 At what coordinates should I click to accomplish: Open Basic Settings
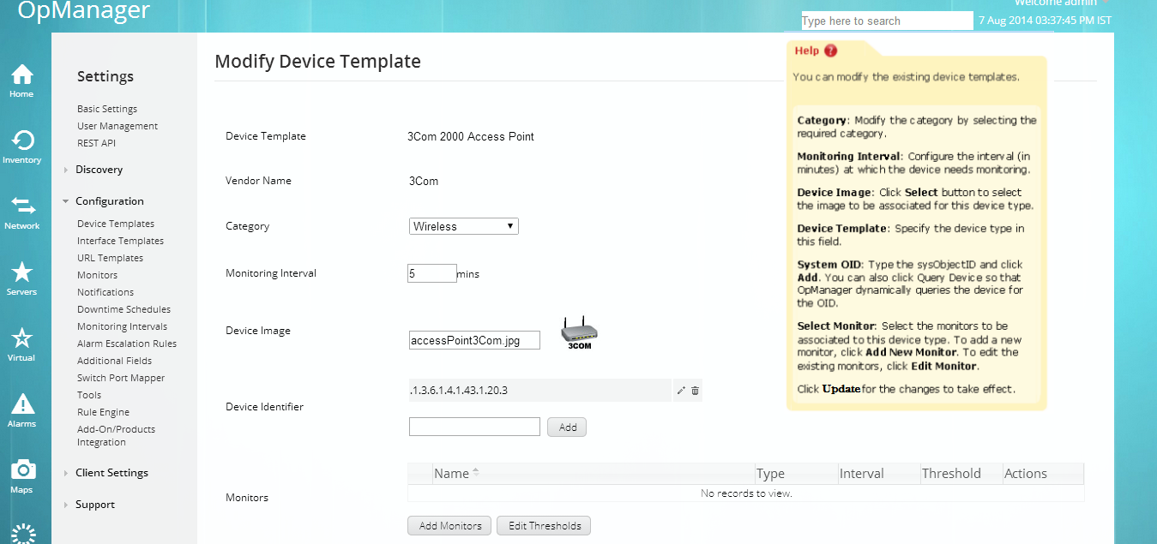[107, 109]
